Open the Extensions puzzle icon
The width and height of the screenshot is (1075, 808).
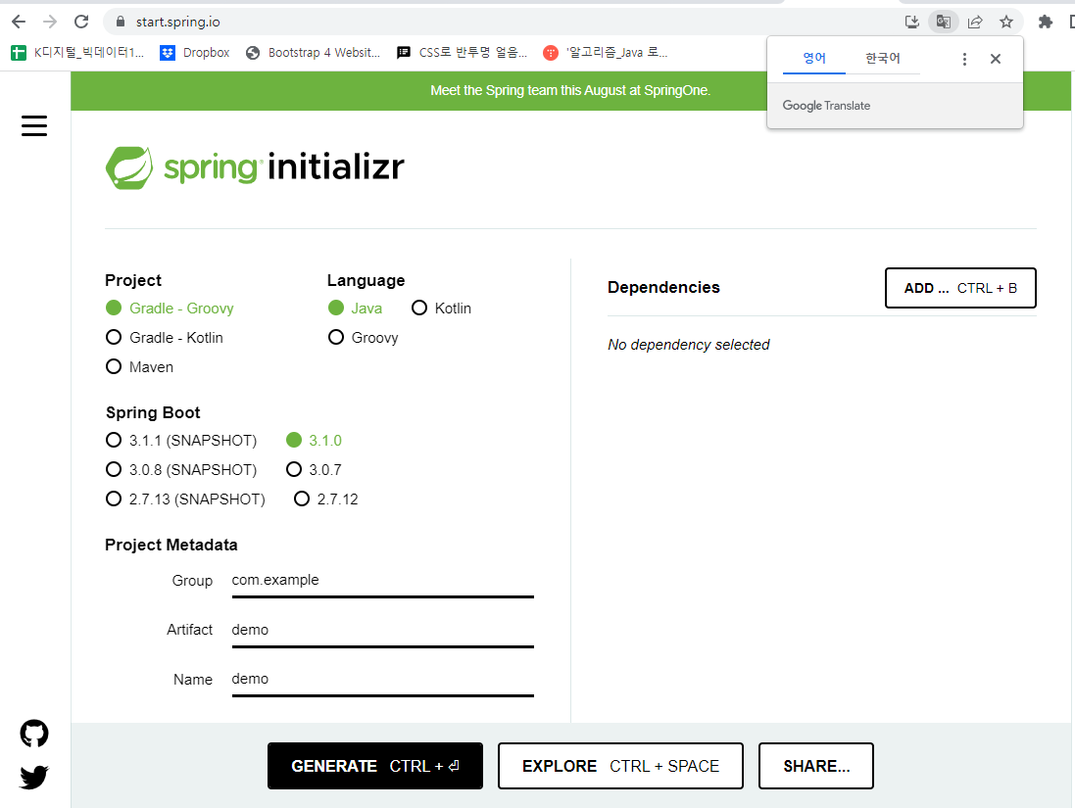(1045, 22)
